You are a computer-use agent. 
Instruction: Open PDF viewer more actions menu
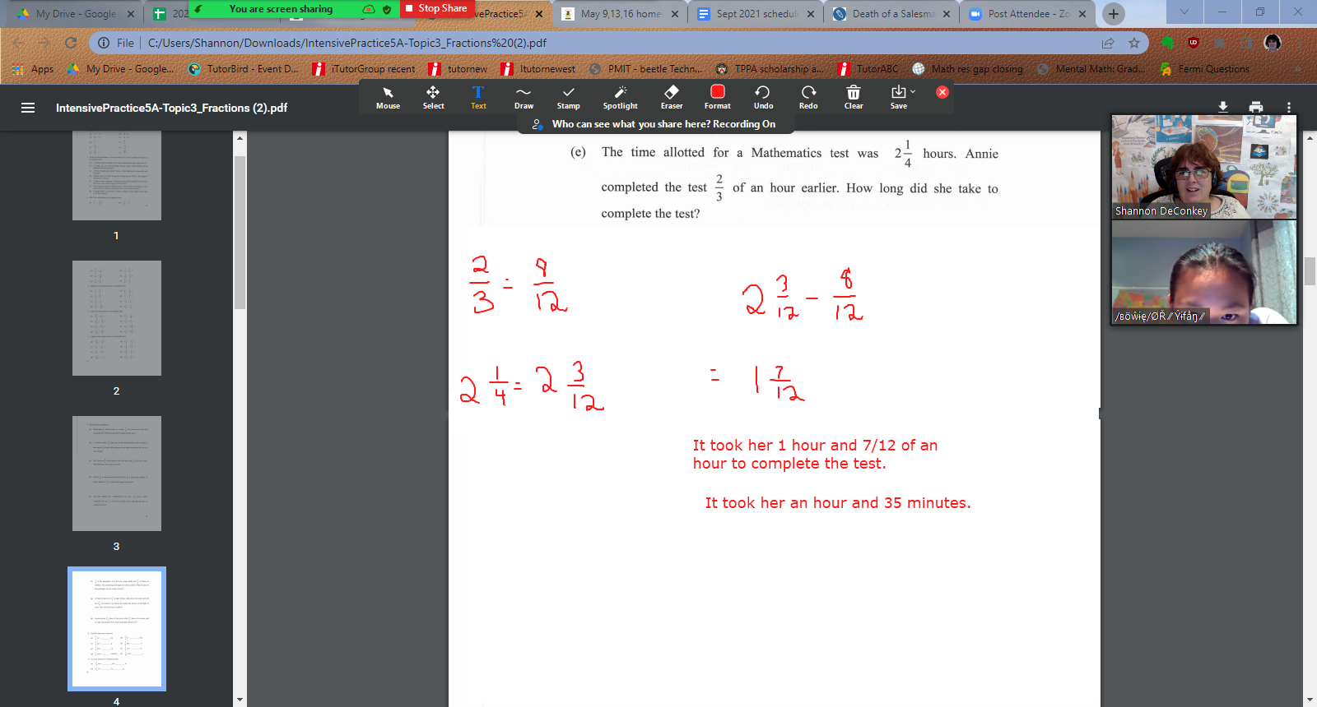pyautogui.click(x=1289, y=107)
